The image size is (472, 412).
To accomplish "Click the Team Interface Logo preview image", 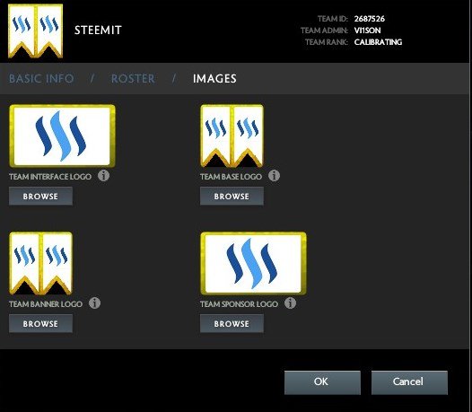I will coord(62,136).
